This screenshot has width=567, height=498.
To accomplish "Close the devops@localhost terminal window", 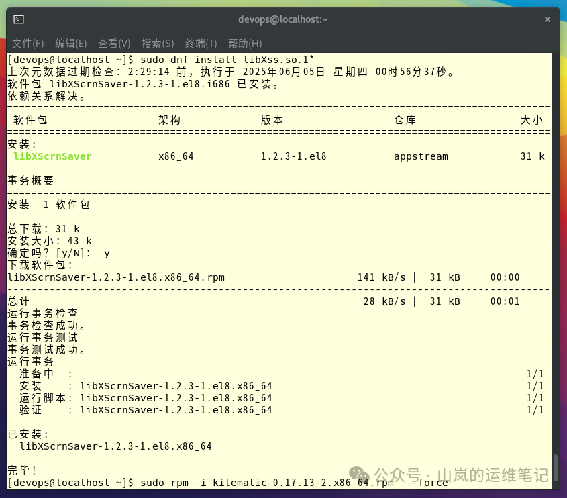I will click(x=547, y=19).
